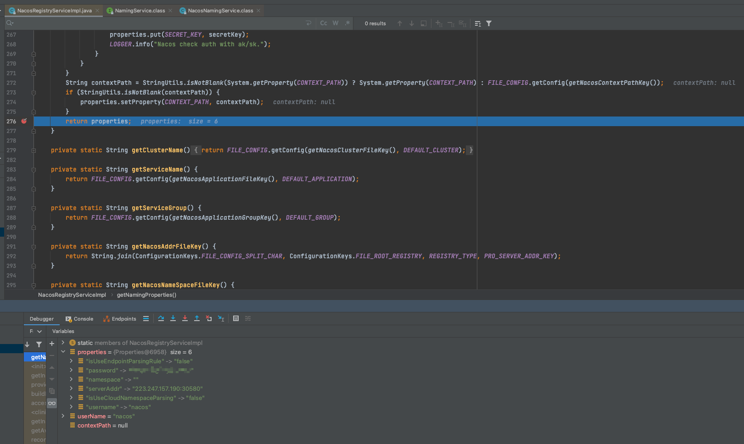Click getNamingProperties() in the breadcrumb

pos(146,295)
